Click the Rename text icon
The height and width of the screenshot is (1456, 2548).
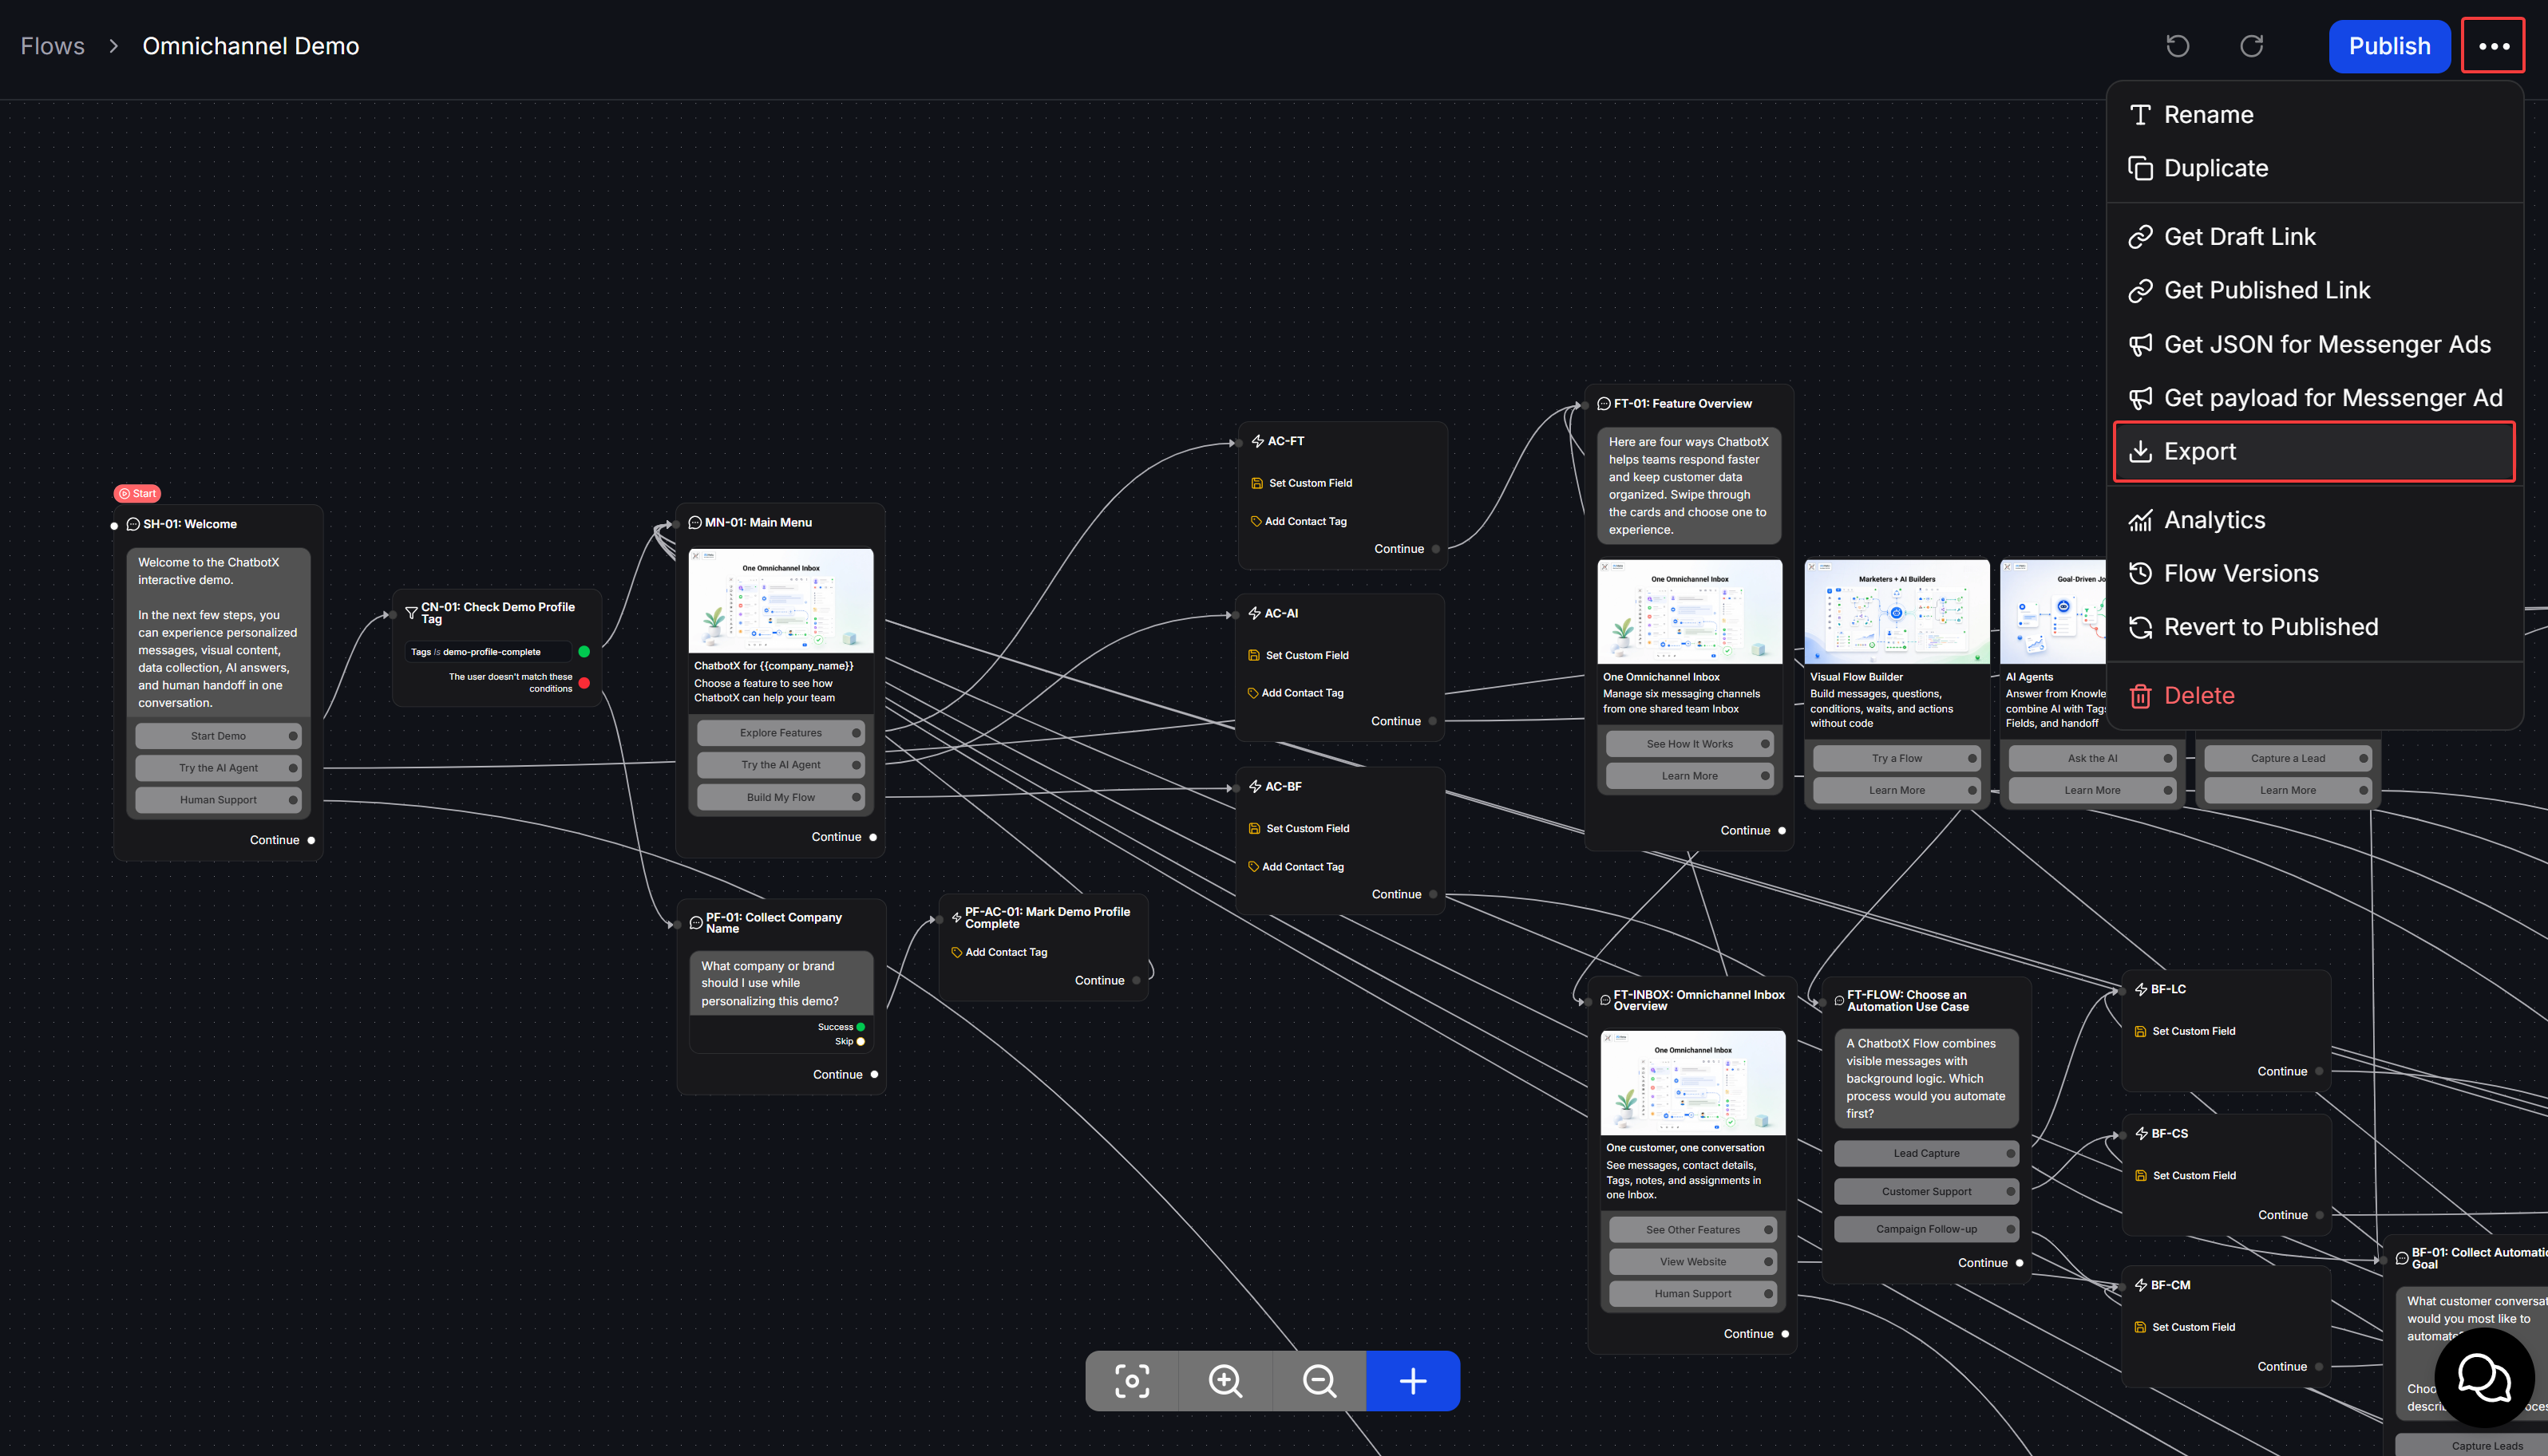click(2140, 115)
